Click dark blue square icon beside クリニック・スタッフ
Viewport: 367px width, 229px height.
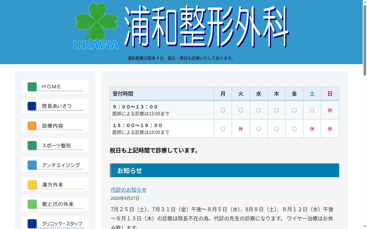pyautogui.click(x=32, y=224)
